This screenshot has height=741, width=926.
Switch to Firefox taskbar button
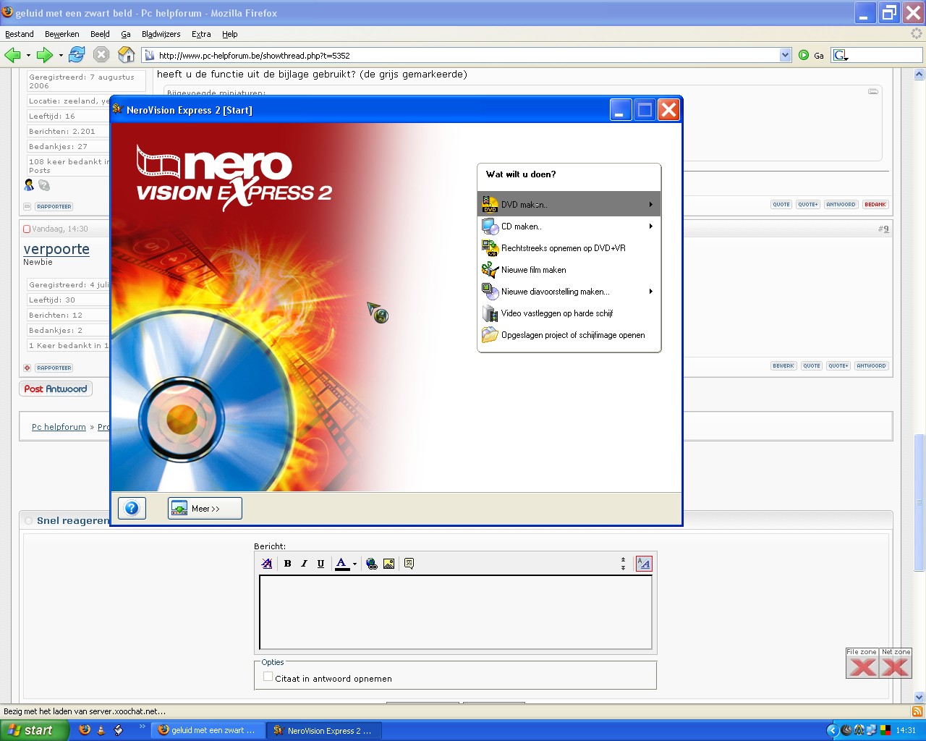point(208,730)
